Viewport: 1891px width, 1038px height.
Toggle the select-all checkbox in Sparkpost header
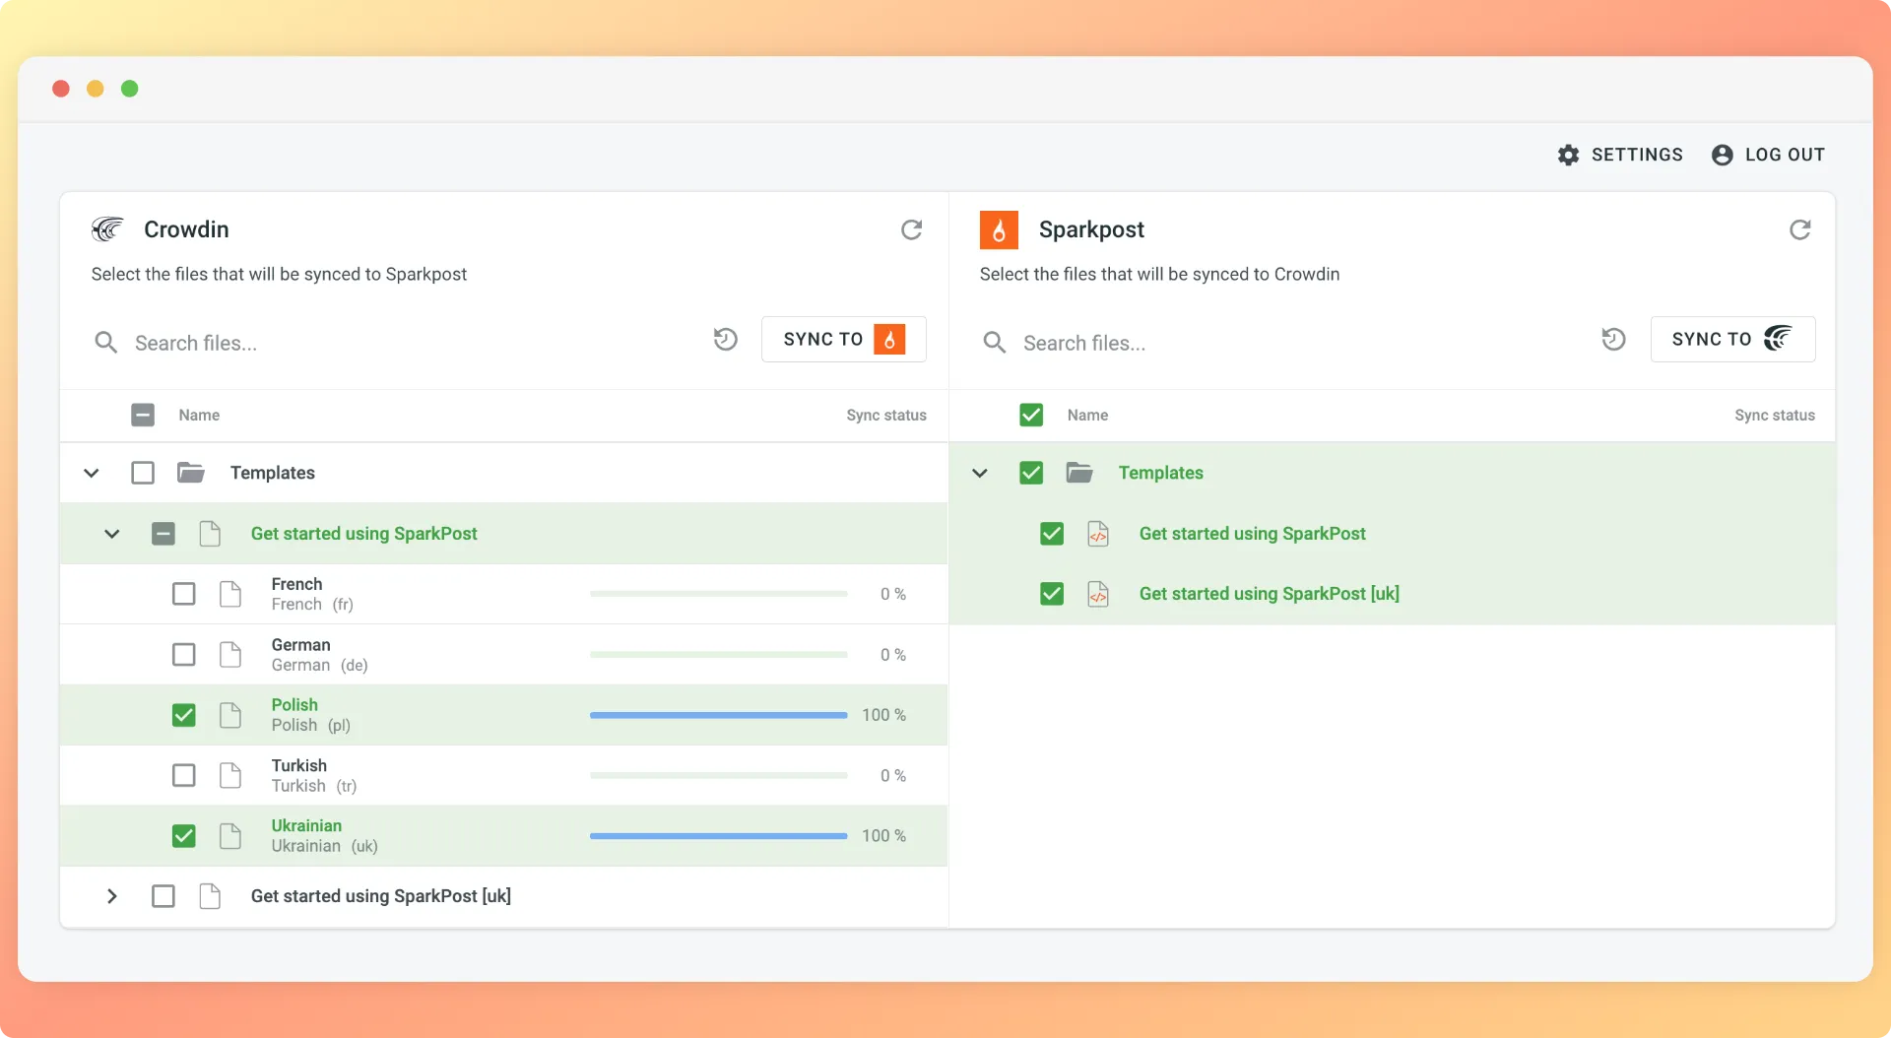pyautogui.click(x=1031, y=415)
